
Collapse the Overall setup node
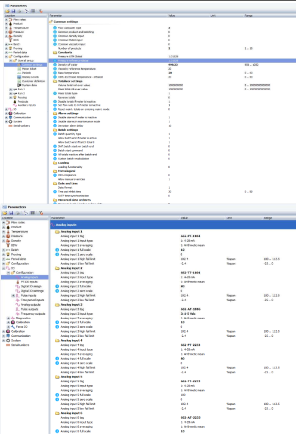(x=11, y=60)
